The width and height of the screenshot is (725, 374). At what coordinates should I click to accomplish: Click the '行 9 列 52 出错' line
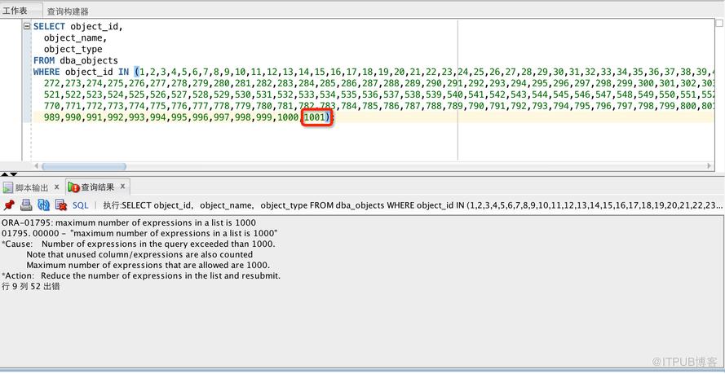tap(30, 287)
